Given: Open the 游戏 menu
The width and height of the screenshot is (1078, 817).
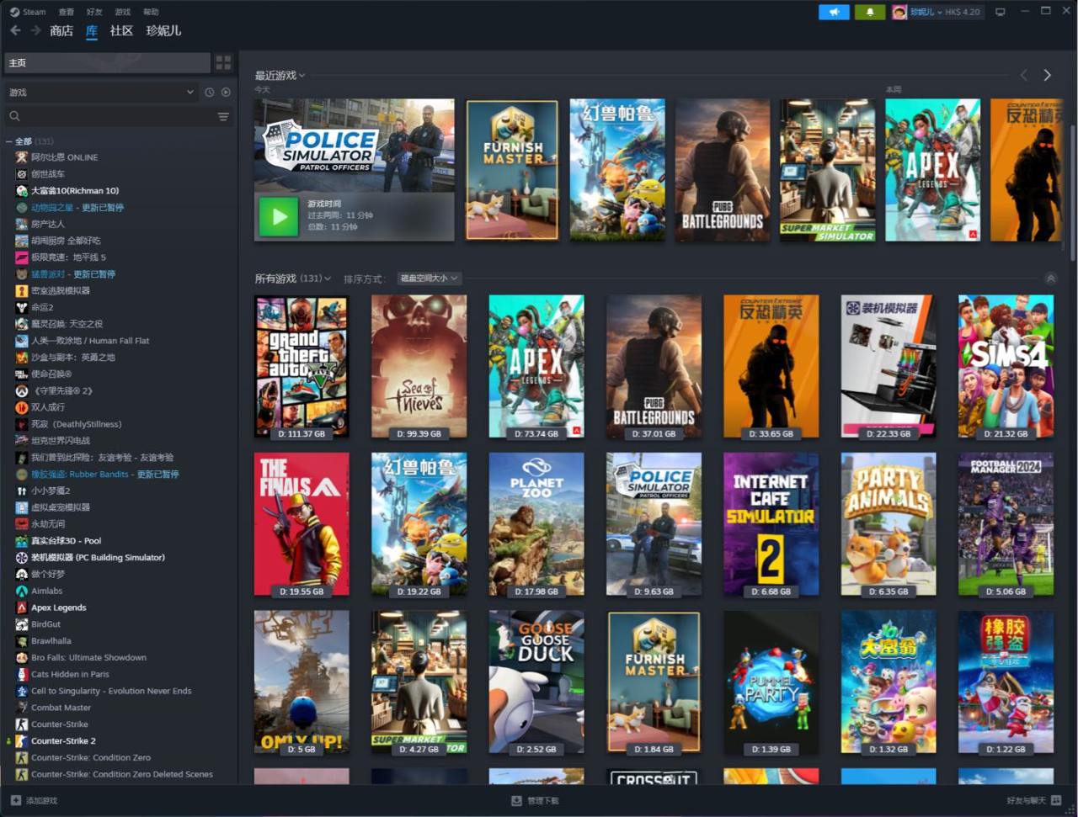Looking at the screenshot, I should (123, 12).
